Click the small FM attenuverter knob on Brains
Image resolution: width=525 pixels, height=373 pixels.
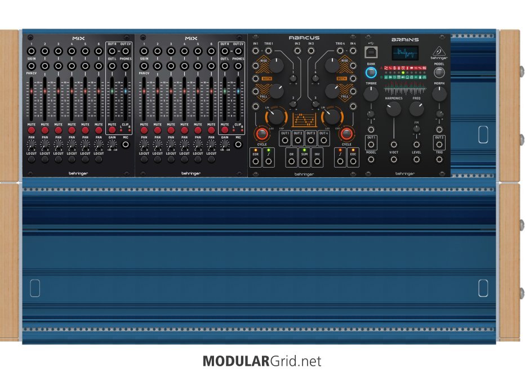click(416, 129)
